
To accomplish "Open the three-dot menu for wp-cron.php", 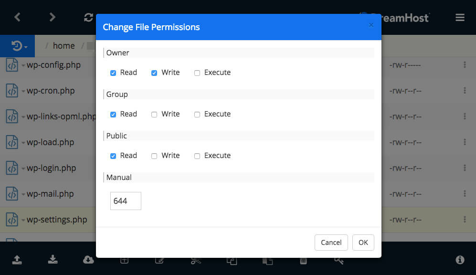I will click(x=465, y=91).
